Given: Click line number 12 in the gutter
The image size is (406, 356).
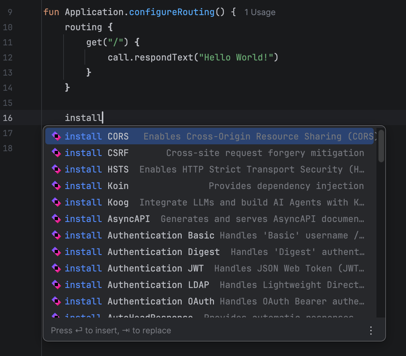Looking at the screenshot, I should point(8,57).
